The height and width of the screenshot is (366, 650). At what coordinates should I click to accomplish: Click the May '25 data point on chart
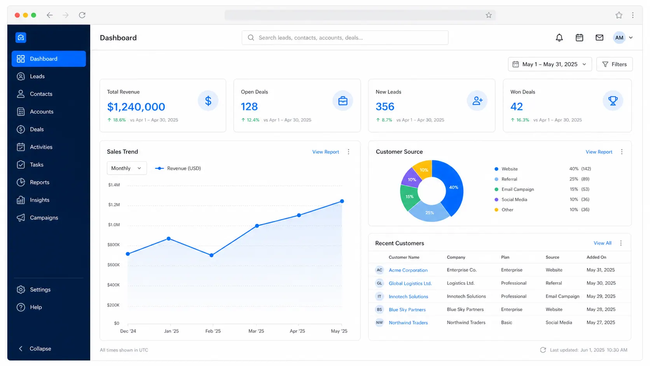(x=342, y=201)
